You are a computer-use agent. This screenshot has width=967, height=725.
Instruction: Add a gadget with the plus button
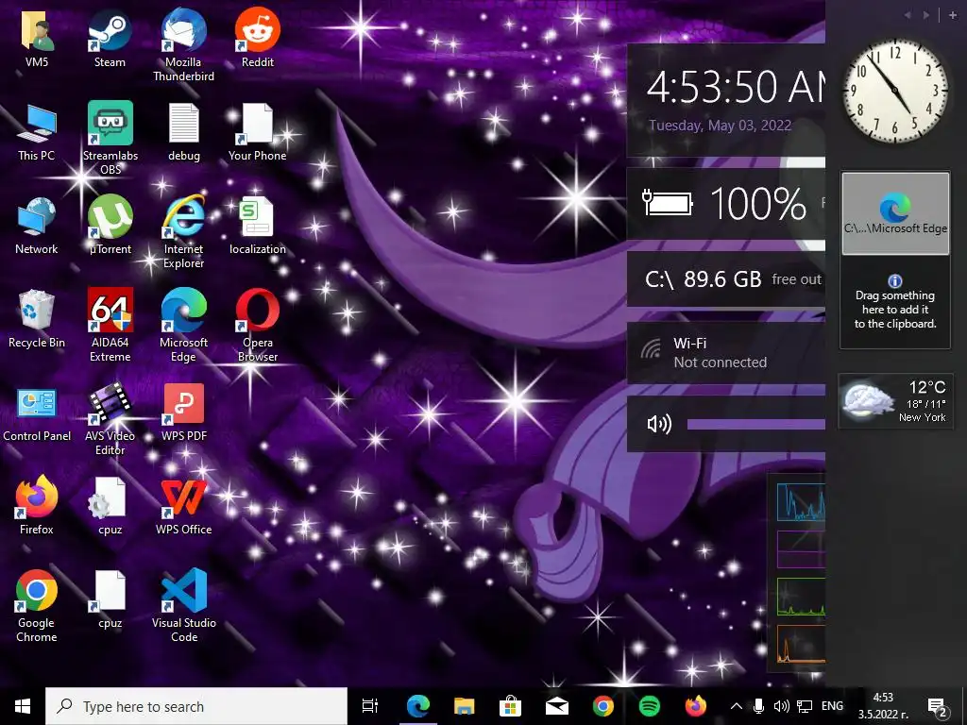coord(952,15)
